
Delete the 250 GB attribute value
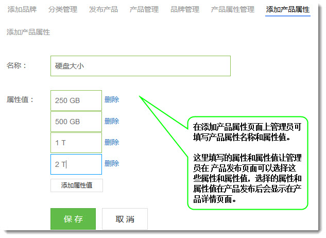coord(112,100)
